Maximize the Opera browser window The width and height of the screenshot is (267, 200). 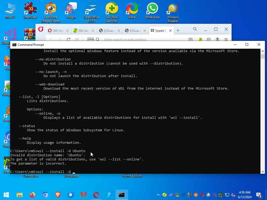point(216,29)
